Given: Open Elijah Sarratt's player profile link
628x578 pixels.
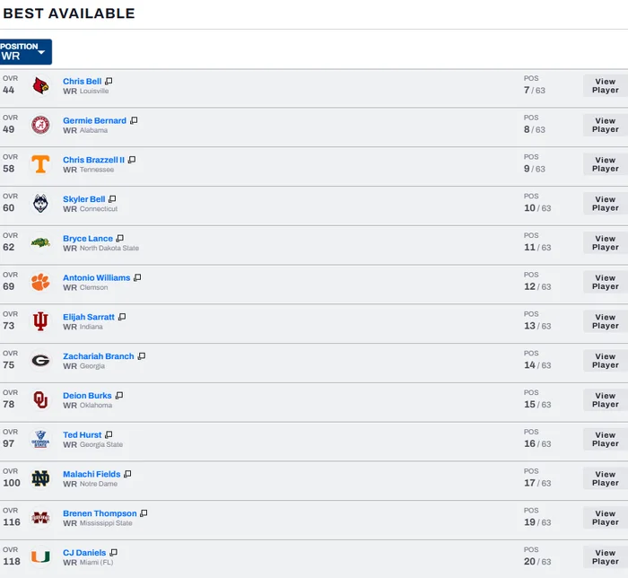Looking at the screenshot, I should tap(89, 317).
